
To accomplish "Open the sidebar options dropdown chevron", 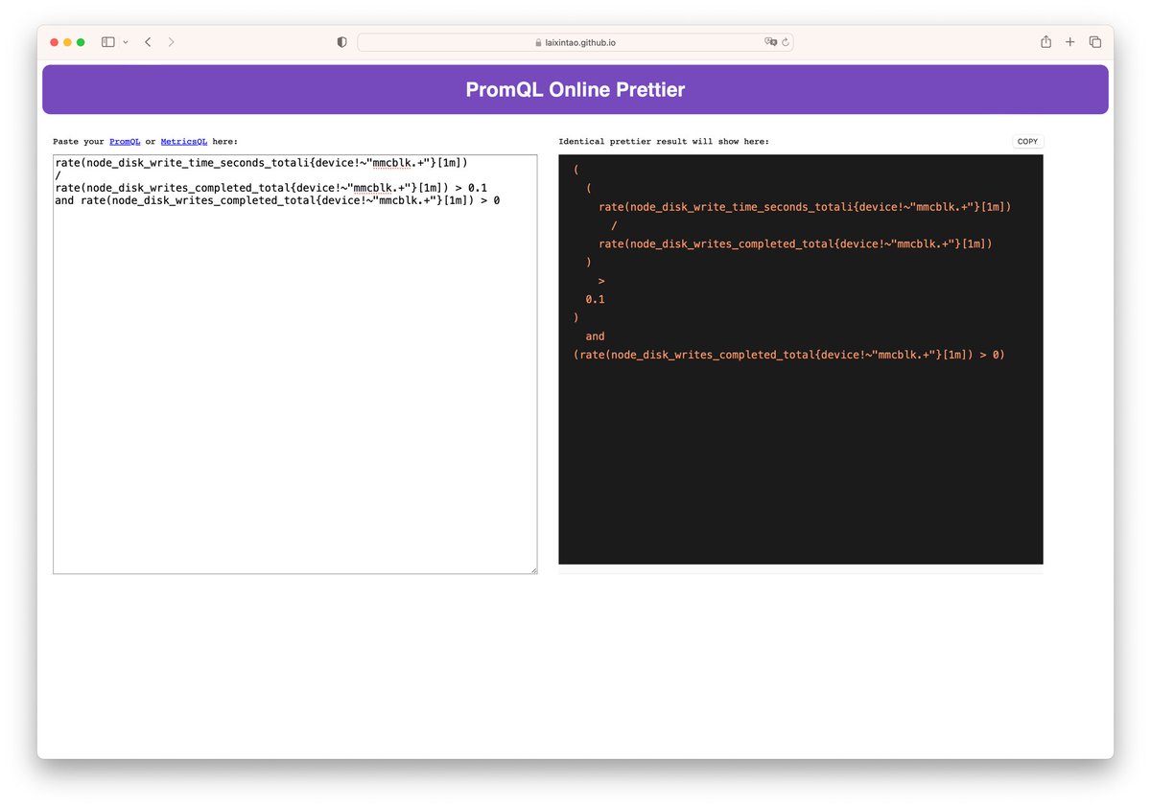I will [x=126, y=42].
